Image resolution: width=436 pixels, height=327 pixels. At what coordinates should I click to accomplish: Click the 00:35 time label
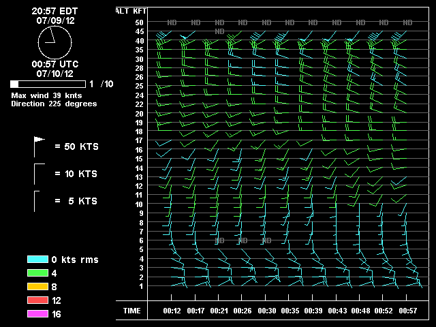pos(290,311)
